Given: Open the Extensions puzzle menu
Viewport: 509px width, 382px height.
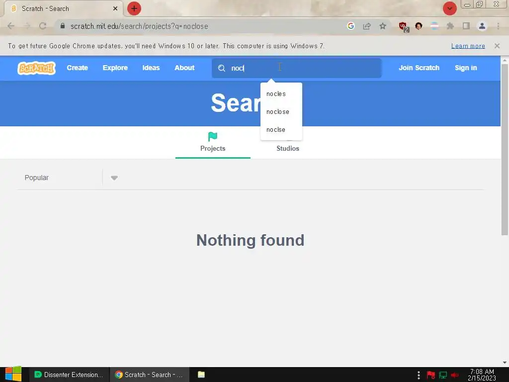Looking at the screenshot, I should click(x=450, y=26).
